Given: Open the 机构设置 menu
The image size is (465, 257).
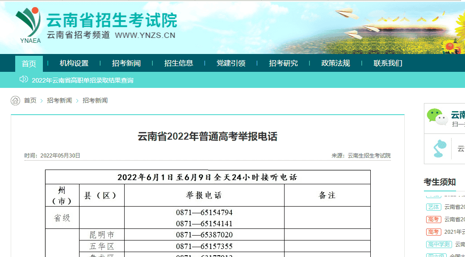Looking at the screenshot, I should [74, 63].
